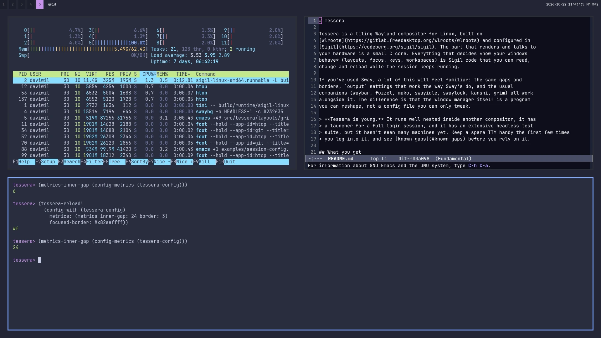Click htop Kill F9 button
The image size is (601, 338).
click(x=204, y=162)
